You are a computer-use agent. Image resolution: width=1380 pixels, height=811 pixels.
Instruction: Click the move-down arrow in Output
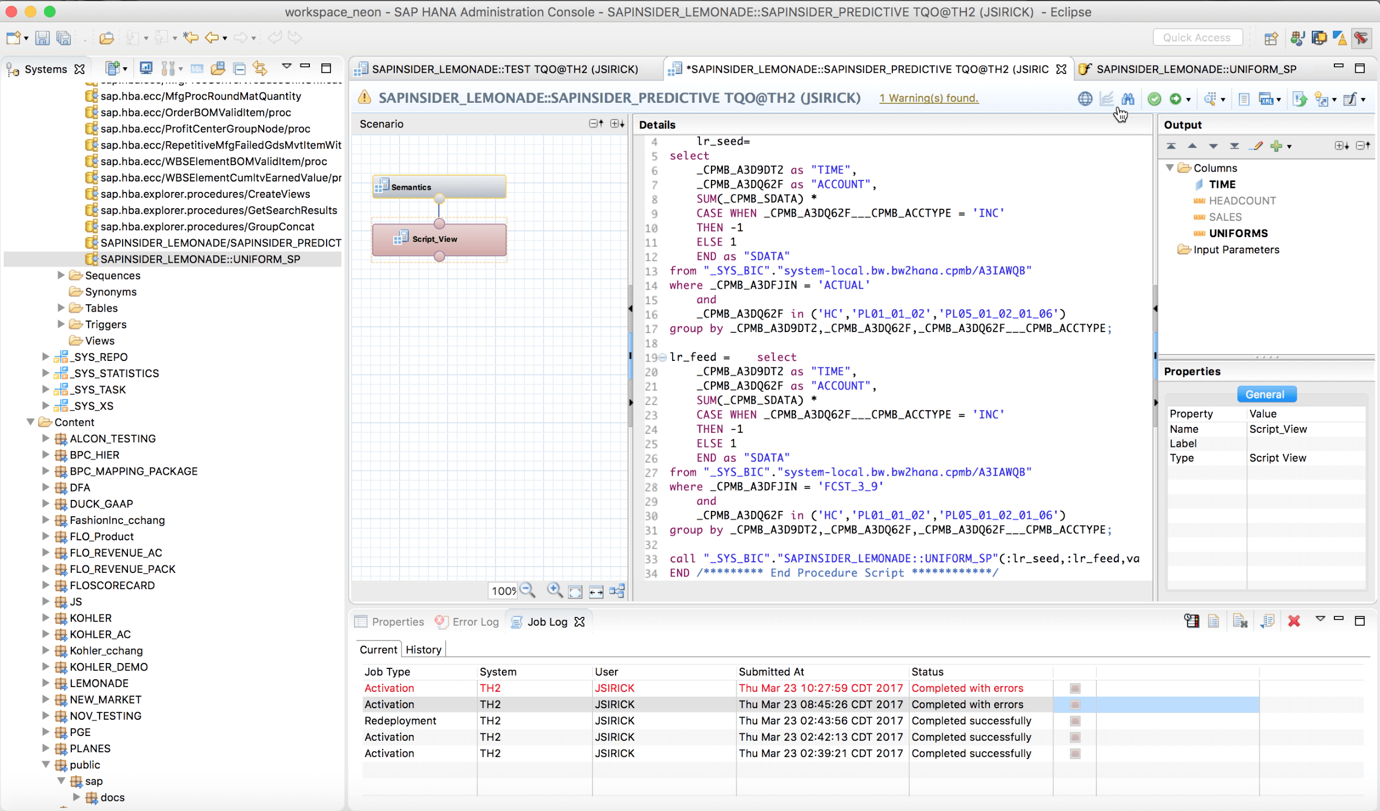[1213, 146]
